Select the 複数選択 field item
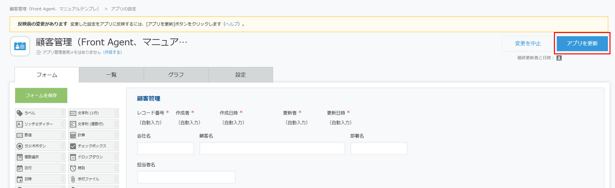The image size is (615, 188). click(32, 157)
